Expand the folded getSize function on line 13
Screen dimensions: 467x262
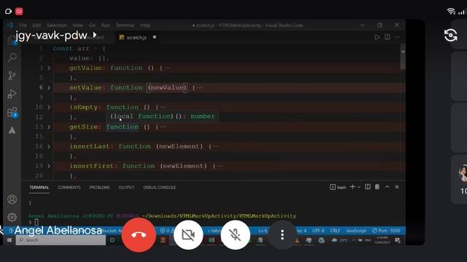coord(49,127)
